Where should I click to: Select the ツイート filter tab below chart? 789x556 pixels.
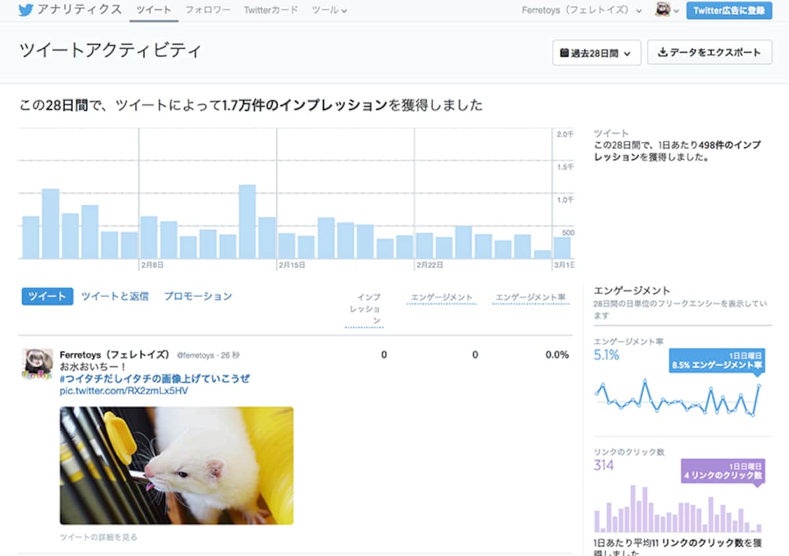click(47, 296)
